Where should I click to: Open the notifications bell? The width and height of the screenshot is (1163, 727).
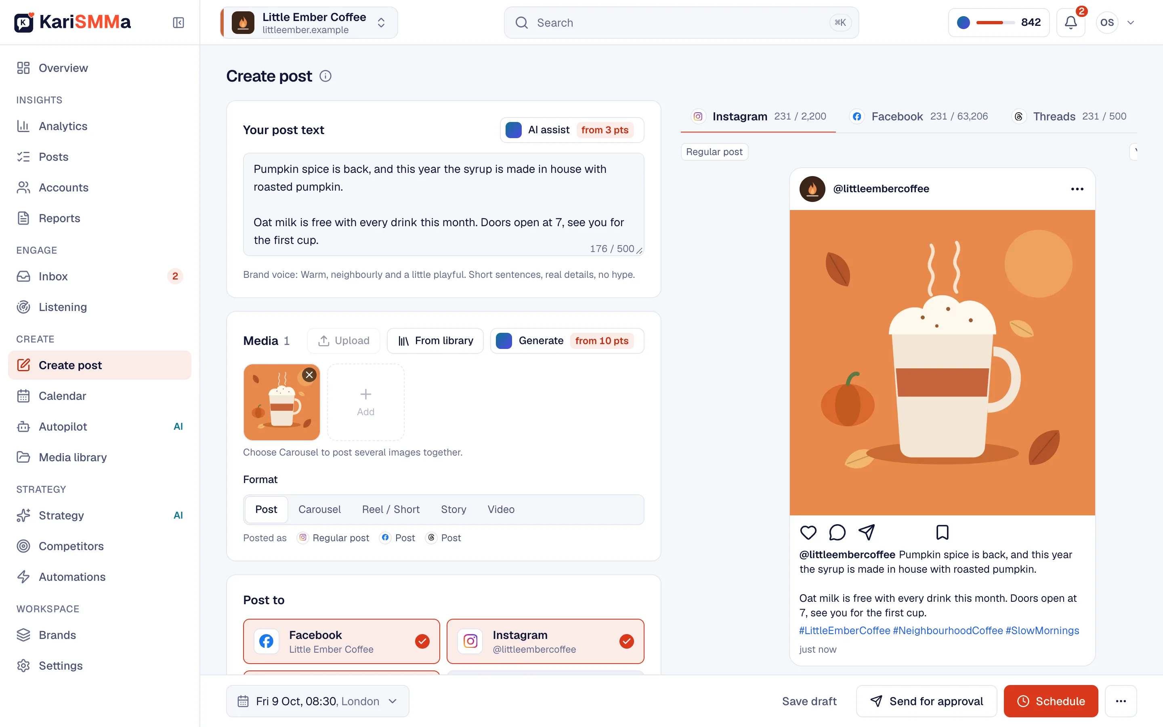[x=1071, y=23]
